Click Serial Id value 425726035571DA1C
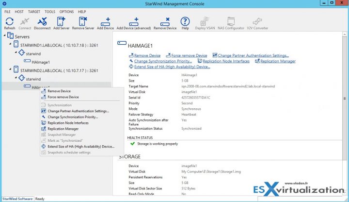Image resolution: width=349 pixels, height=202 pixels. coord(196,98)
